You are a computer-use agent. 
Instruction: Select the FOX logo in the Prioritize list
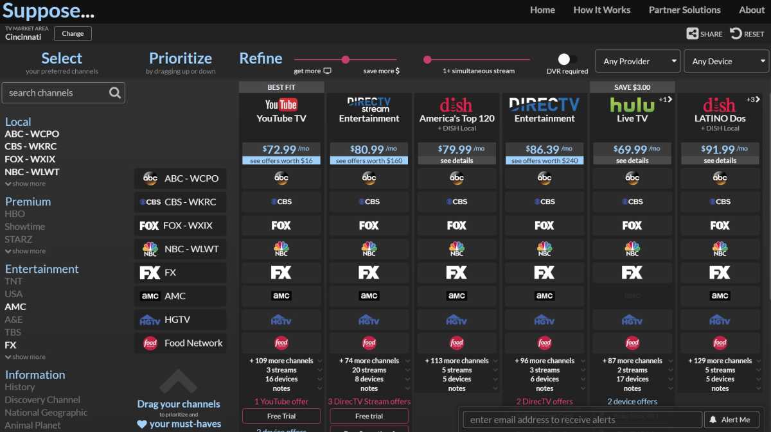click(x=149, y=225)
